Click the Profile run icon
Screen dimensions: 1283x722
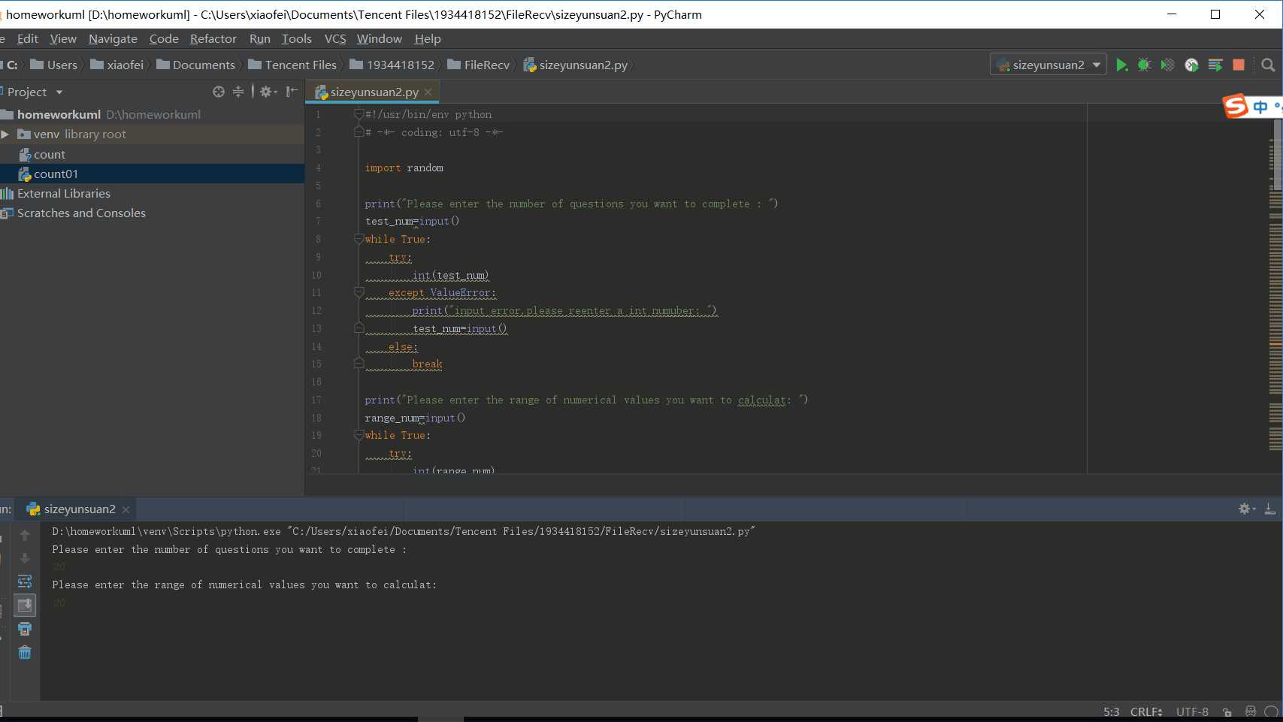[x=1191, y=65]
